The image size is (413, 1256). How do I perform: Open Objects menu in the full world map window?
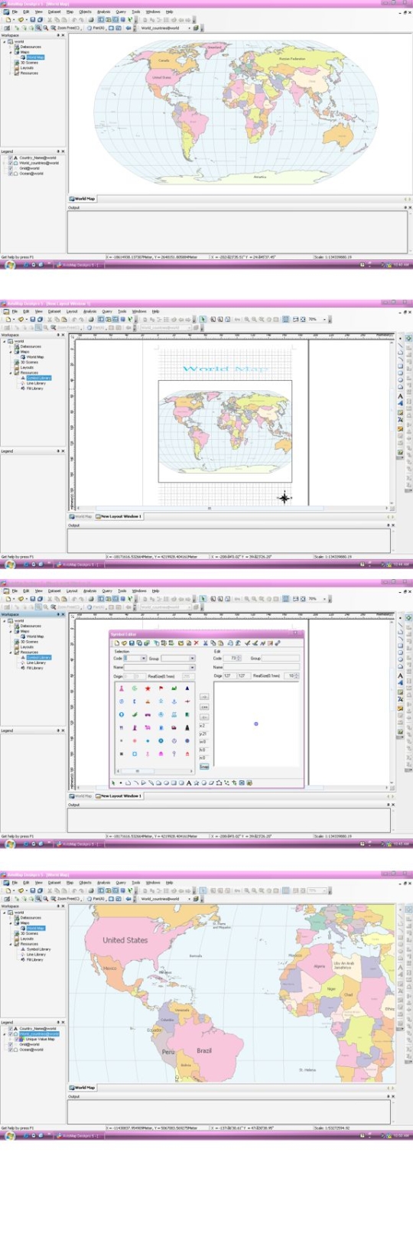point(85,11)
